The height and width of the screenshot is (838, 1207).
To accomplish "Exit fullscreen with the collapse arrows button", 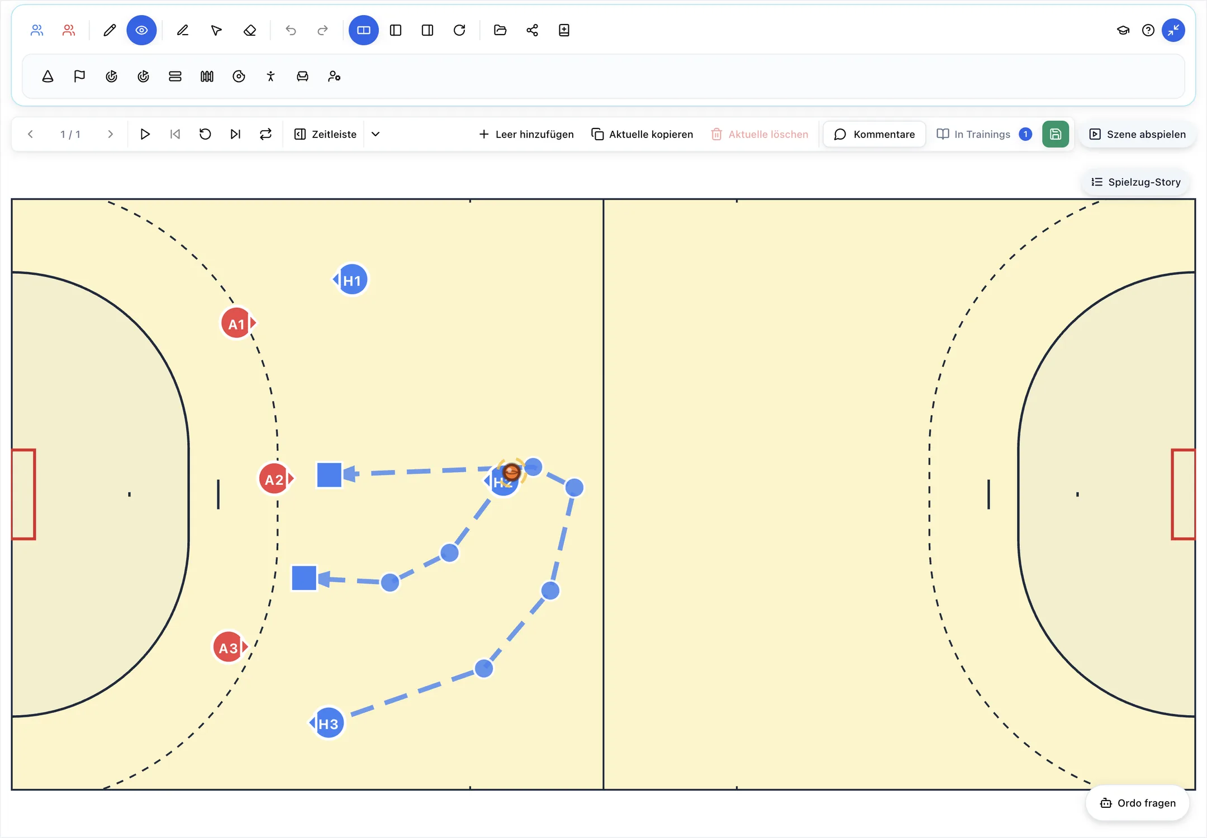I will 1173,30.
